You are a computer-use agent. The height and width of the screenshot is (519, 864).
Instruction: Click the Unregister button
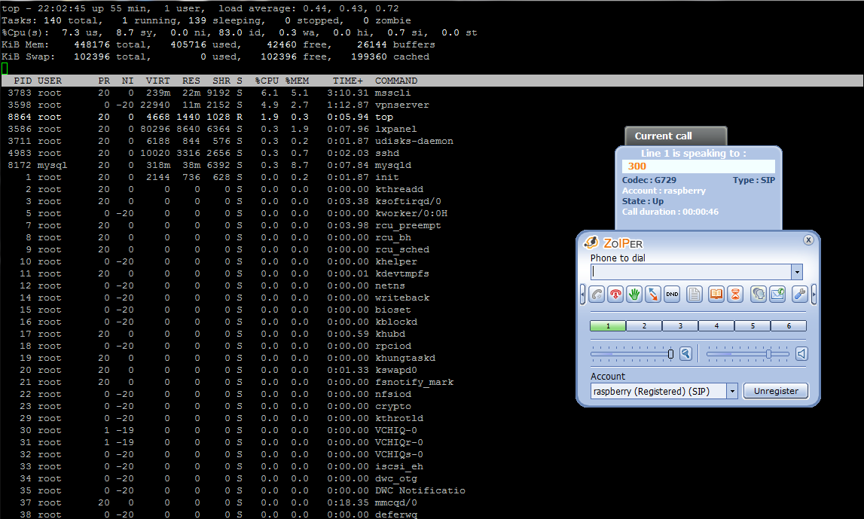coord(776,391)
